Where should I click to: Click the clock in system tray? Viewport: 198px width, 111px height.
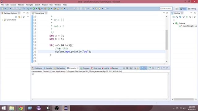[x=192, y=108]
